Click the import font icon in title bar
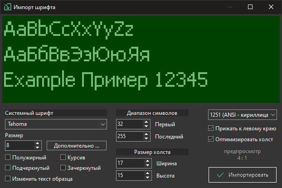This screenshot has width=282, height=188. (7, 8)
